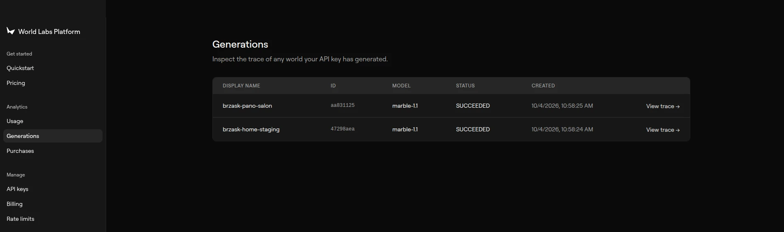Open the Usage analytics page

pyautogui.click(x=15, y=121)
